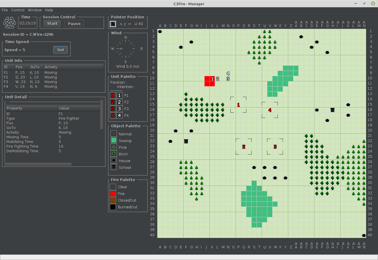Select red Fire swatch in Fire Palette
Viewport: 378px width, 260px height.
point(113,193)
